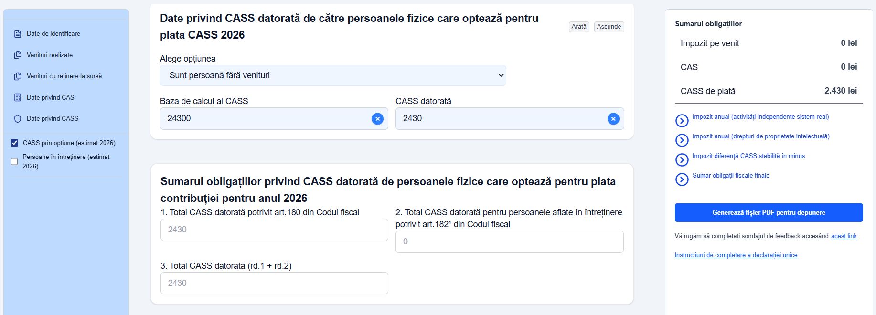Enable Persoane în întreținere (estimat 2026) checkbox
The height and width of the screenshot is (315, 876).
click(x=14, y=161)
